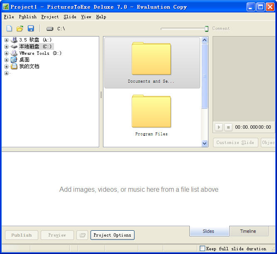
Task: Open the Slide menu
Action: pyautogui.click(x=70, y=17)
